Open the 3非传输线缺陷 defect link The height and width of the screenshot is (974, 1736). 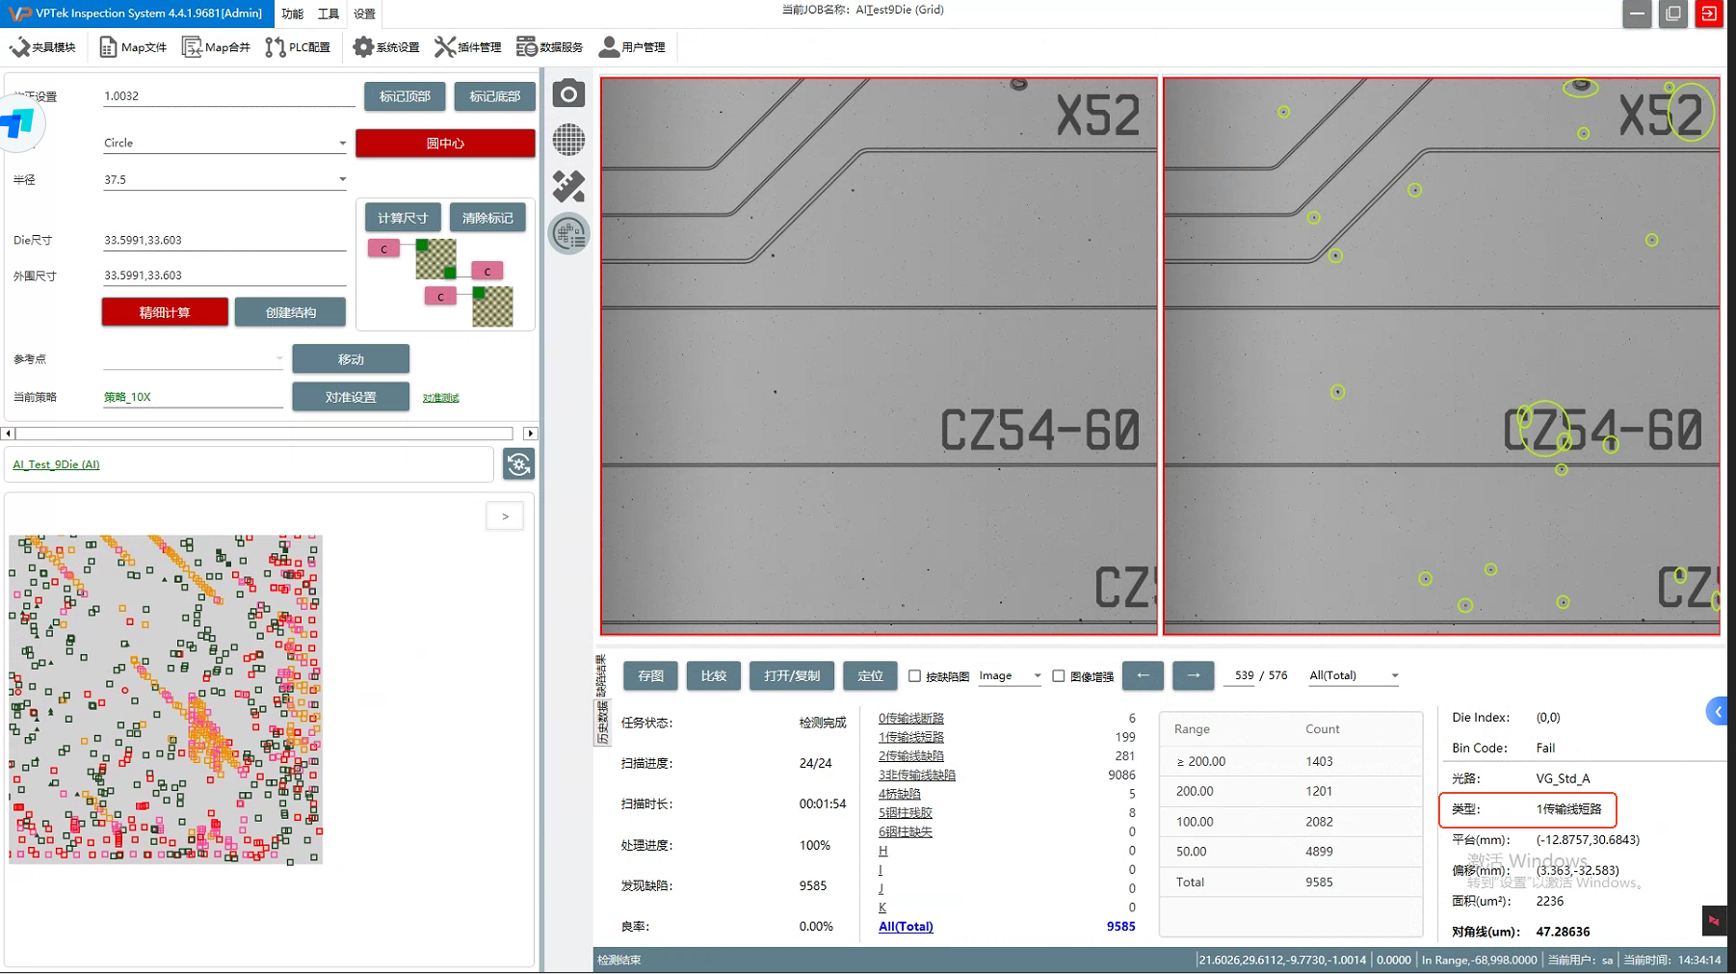tap(917, 775)
